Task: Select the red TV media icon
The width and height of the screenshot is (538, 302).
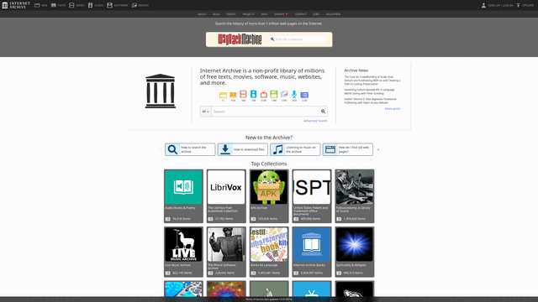Action: click(263, 95)
